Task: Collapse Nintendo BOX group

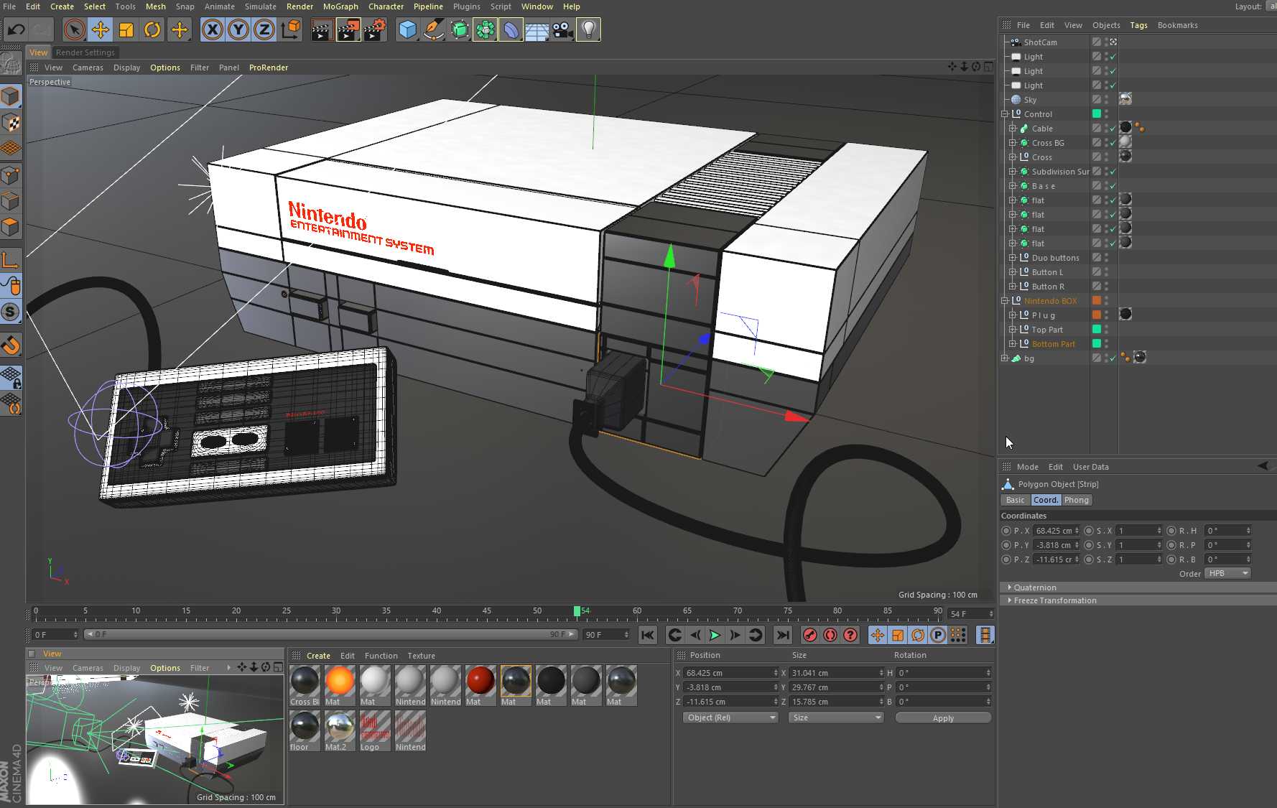Action: tap(1005, 301)
